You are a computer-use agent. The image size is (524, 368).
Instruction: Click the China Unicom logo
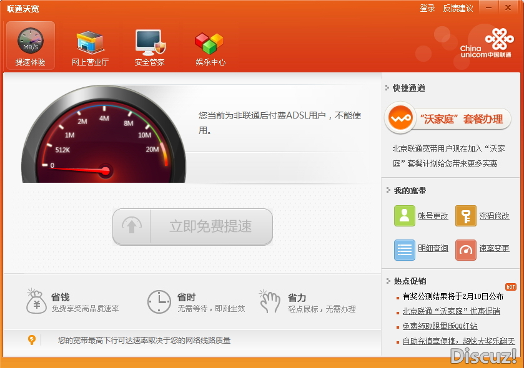click(x=487, y=44)
